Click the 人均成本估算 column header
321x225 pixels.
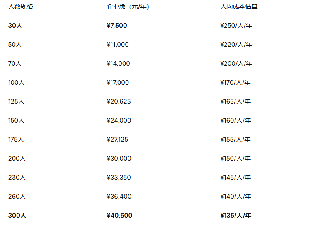(x=239, y=7)
